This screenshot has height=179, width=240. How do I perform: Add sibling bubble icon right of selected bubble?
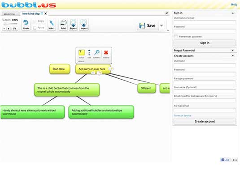tap(111, 69)
